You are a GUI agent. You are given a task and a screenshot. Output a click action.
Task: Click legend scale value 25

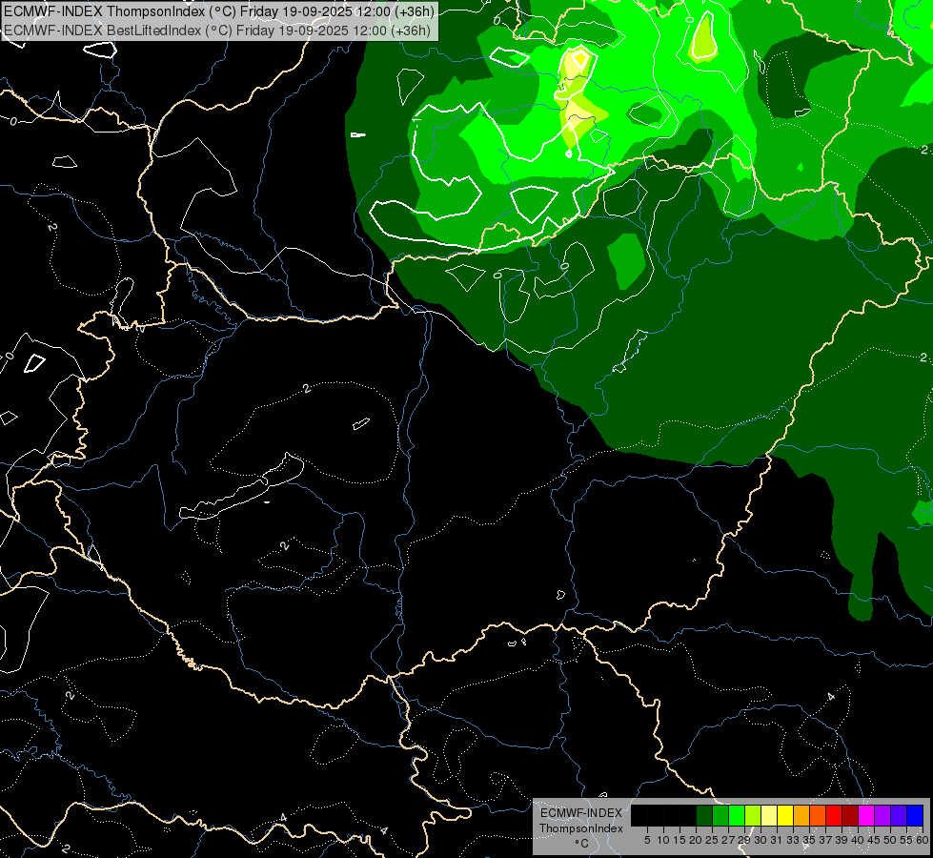tap(712, 840)
